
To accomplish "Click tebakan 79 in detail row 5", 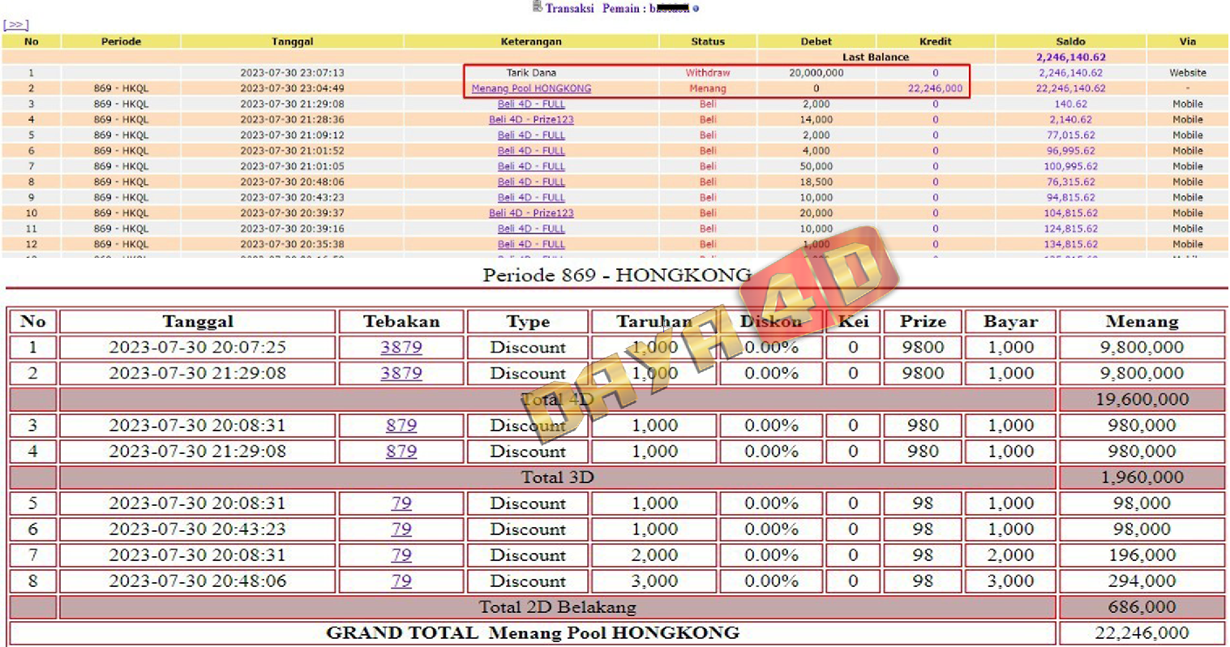I will click(401, 503).
